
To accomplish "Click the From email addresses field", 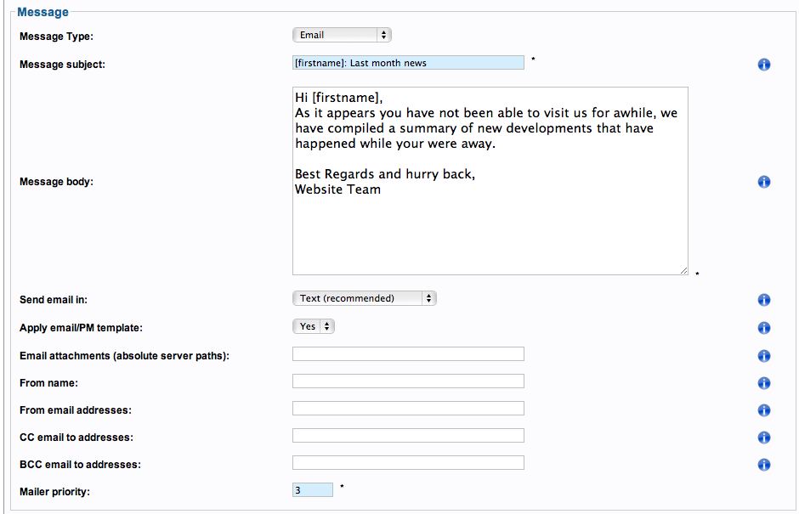I will (x=408, y=408).
